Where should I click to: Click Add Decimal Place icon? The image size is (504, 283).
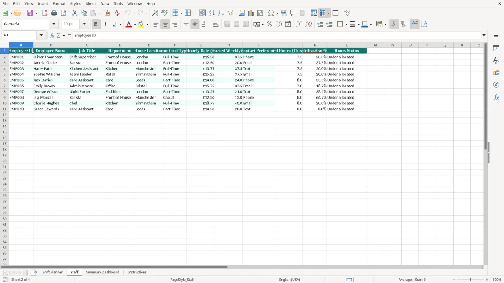299,24
